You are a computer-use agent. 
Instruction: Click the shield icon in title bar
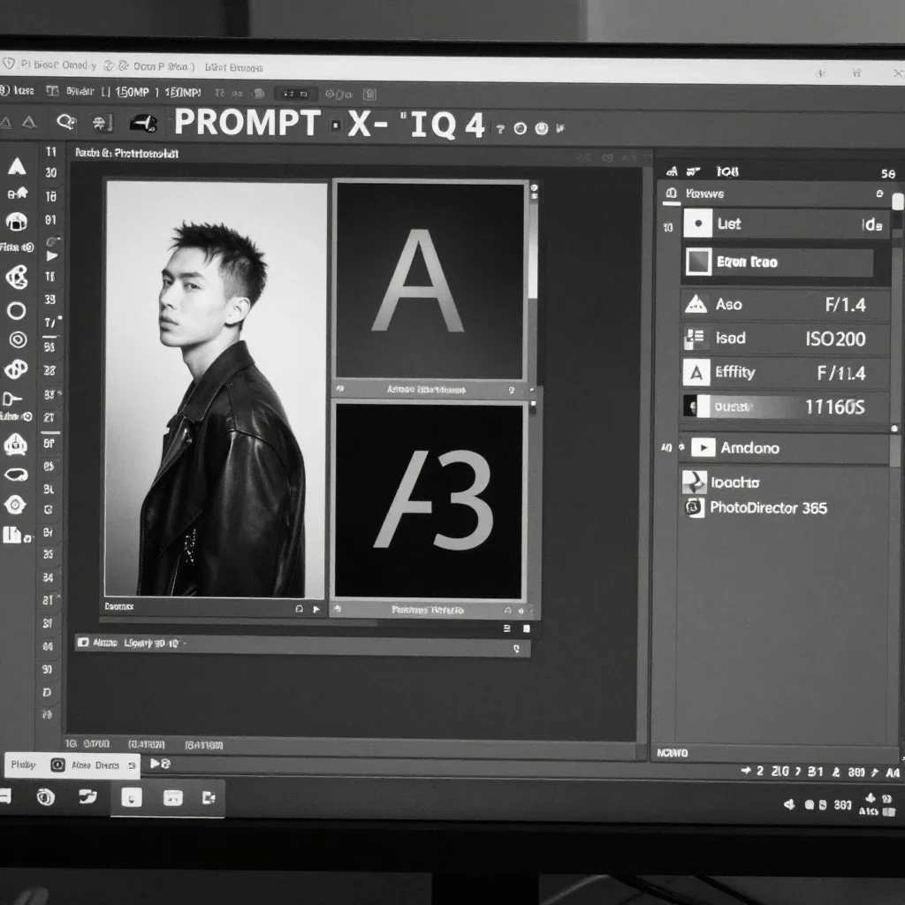pyautogui.click(x=8, y=64)
